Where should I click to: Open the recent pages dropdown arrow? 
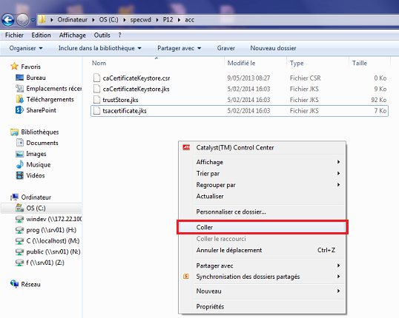33,19
